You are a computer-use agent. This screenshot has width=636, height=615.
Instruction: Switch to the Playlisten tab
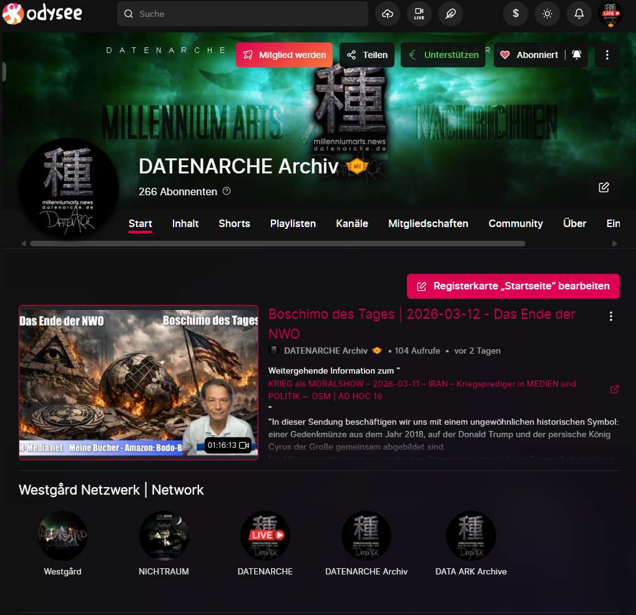(293, 223)
